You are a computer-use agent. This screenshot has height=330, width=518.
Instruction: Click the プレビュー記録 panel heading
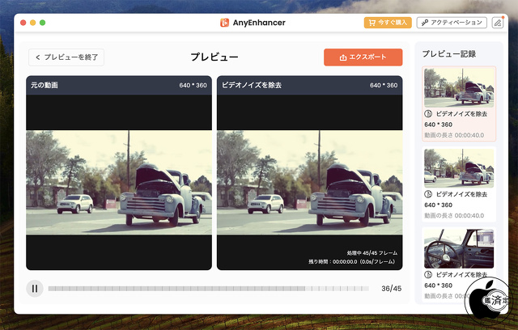coord(449,54)
